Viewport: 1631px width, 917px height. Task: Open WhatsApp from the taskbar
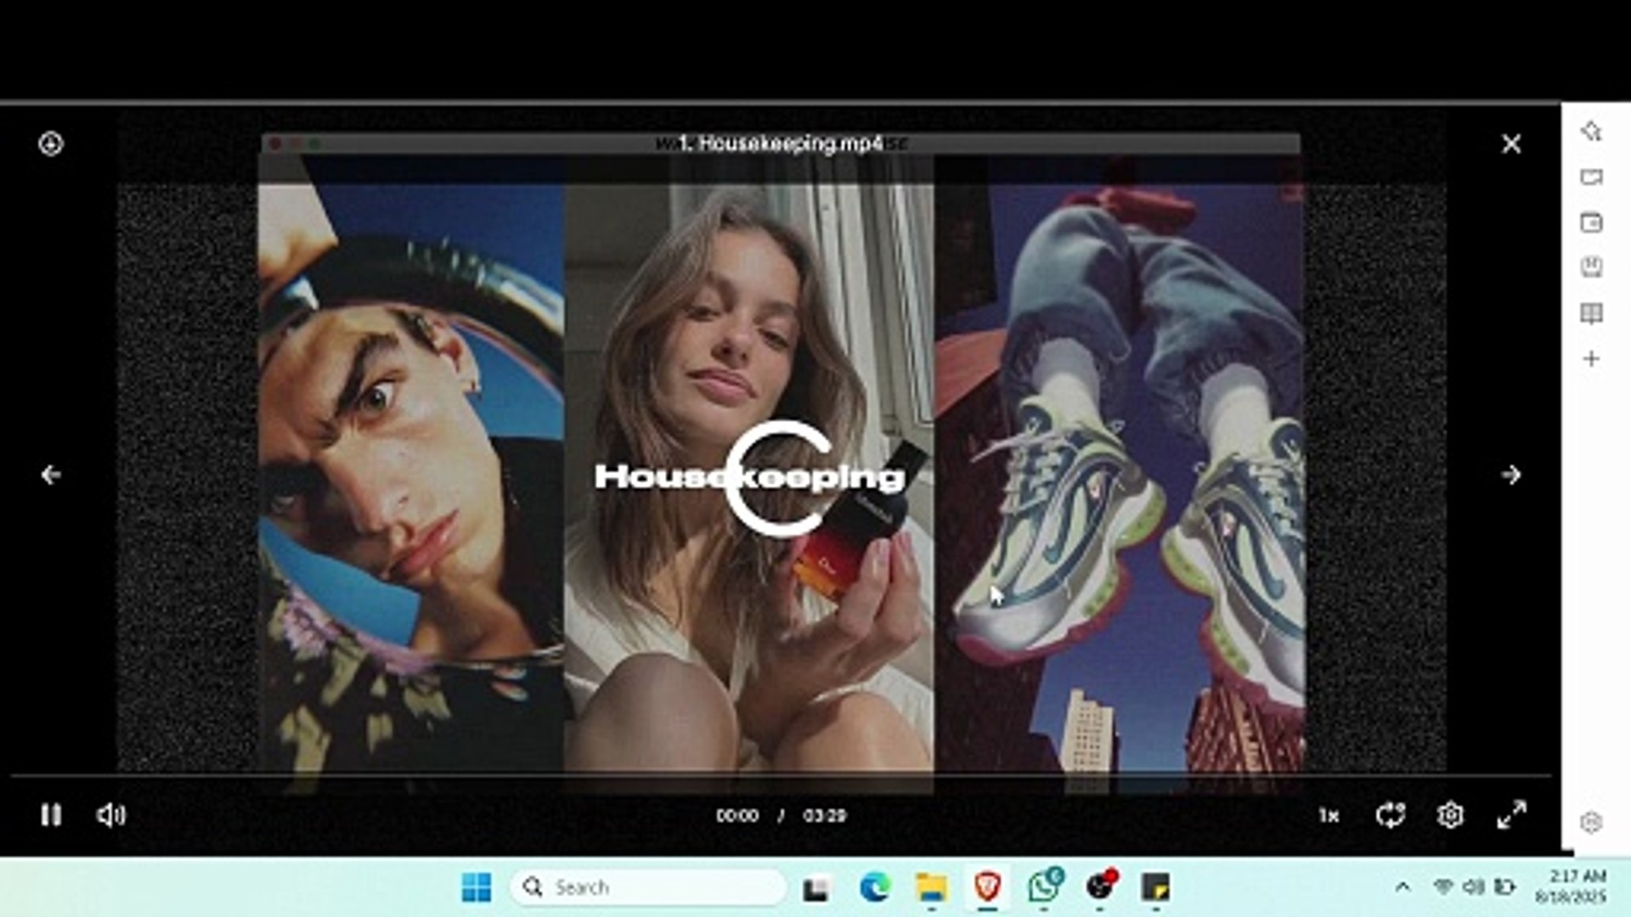(1044, 886)
